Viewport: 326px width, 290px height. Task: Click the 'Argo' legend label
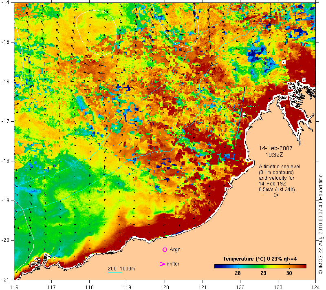(x=175, y=250)
